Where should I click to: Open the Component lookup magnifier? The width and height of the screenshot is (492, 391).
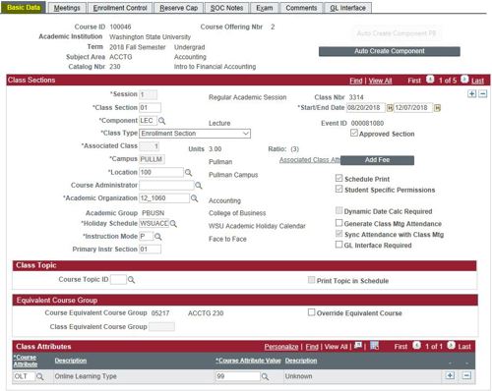tap(161, 121)
